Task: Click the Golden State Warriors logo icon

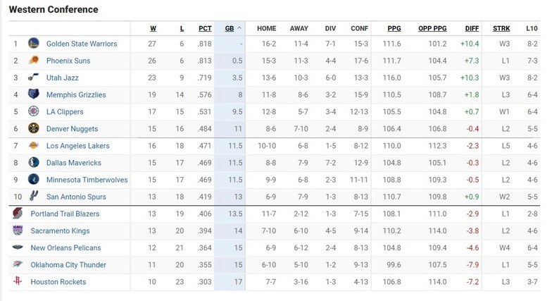Action: point(33,44)
